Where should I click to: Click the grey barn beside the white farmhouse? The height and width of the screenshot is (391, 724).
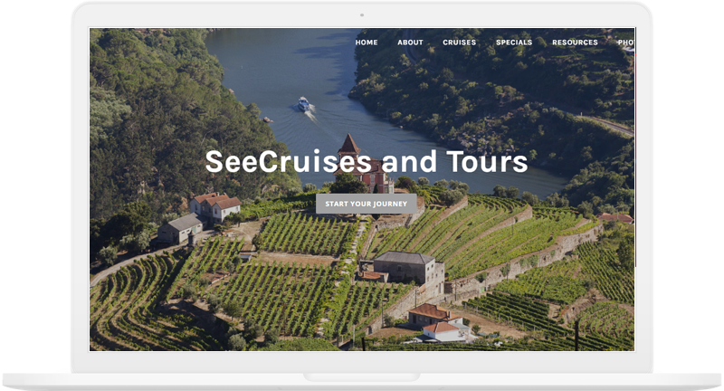point(180,228)
